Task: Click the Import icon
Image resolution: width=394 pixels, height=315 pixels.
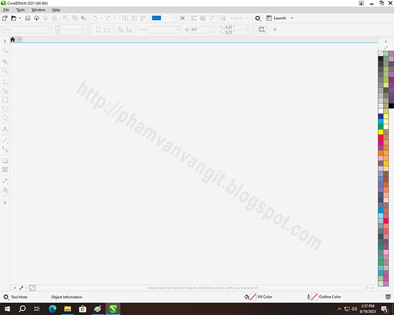Action: click(x=125, y=18)
